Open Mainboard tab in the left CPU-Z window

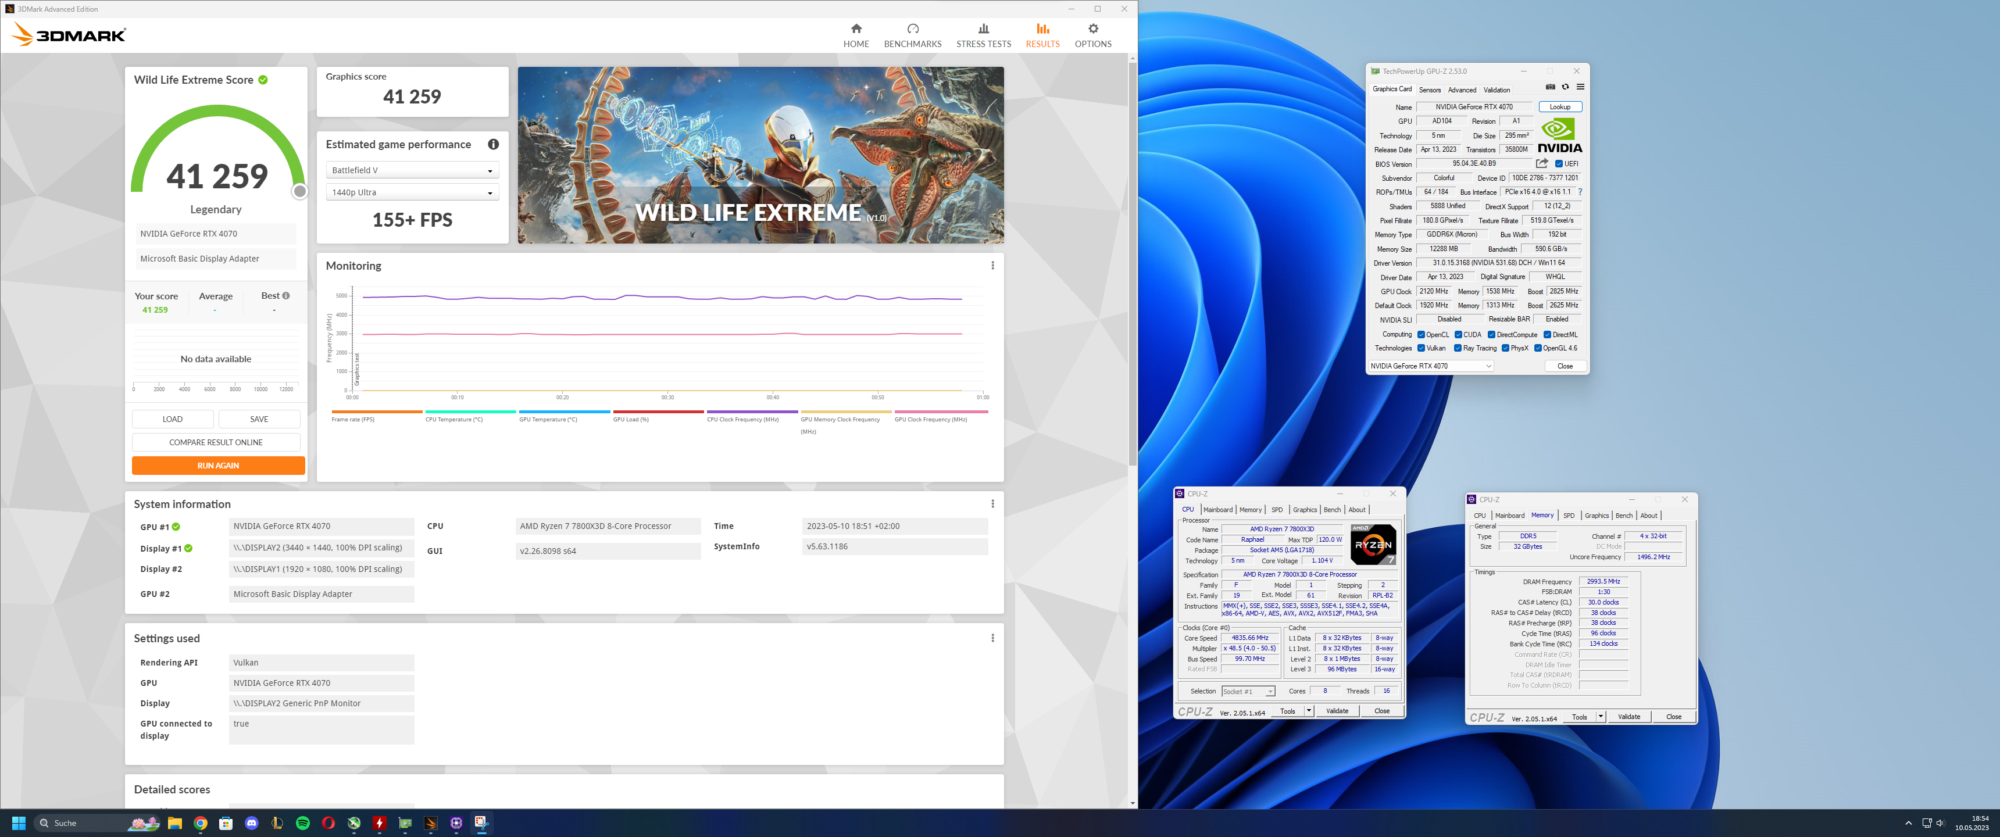pos(1217,510)
